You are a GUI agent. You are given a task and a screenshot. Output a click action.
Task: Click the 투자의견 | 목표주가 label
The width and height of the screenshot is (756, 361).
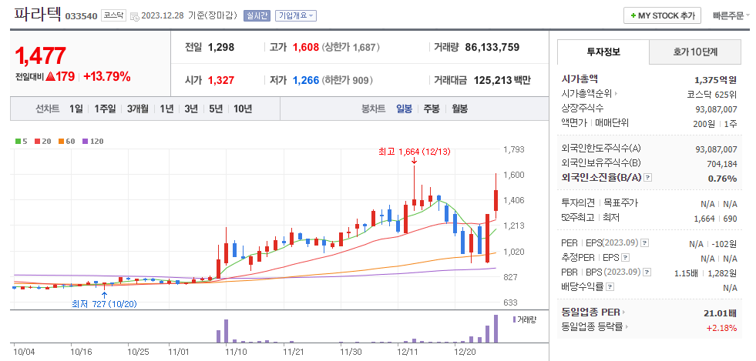point(600,203)
